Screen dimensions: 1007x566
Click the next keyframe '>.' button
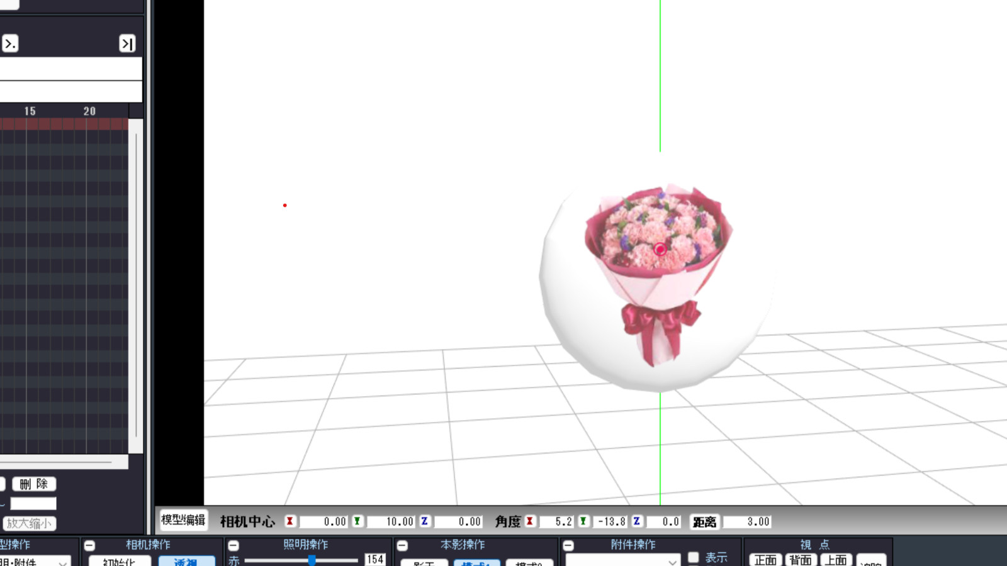click(10, 43)
